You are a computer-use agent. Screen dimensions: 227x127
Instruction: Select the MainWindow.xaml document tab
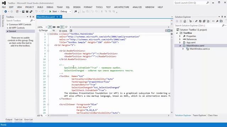point(46,17)
